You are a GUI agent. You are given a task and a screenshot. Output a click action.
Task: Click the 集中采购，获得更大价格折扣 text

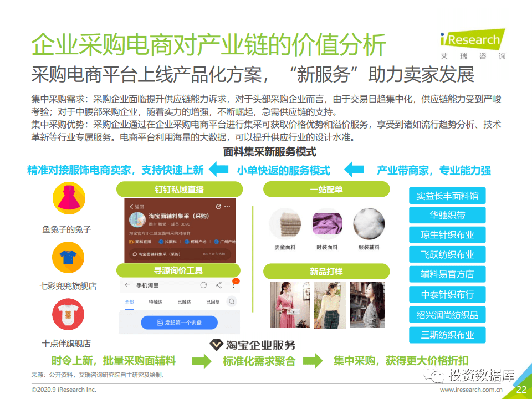401,360
